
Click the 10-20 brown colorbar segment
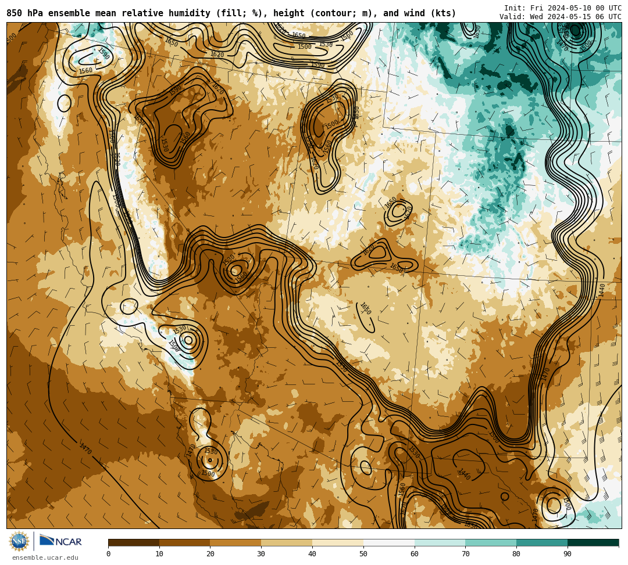point(185,542)
